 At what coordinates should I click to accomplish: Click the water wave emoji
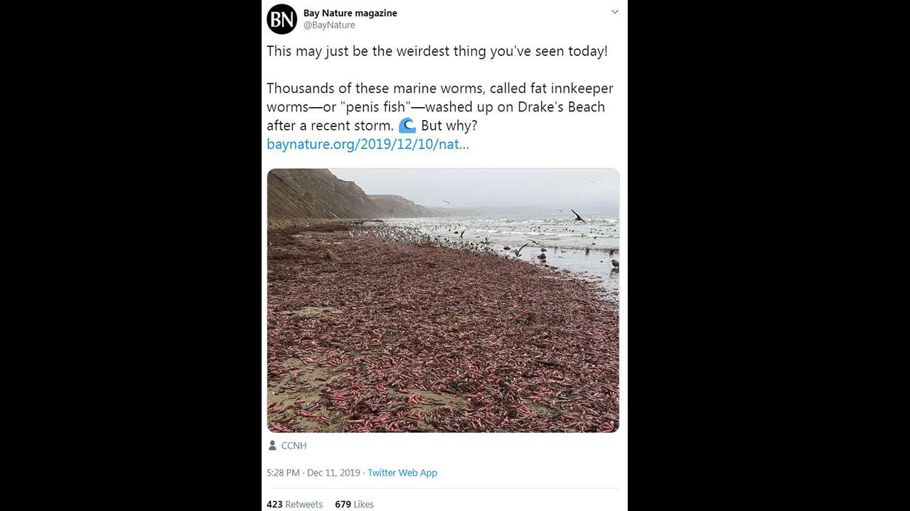click(407, 126)
